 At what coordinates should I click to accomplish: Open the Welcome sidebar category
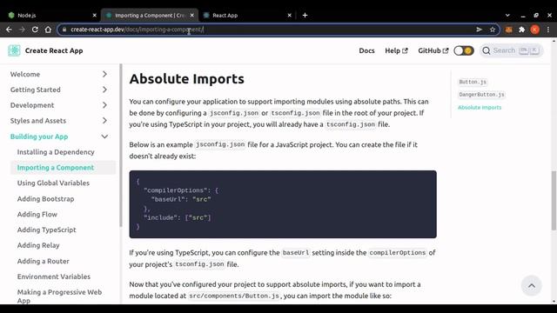[25, 74]
